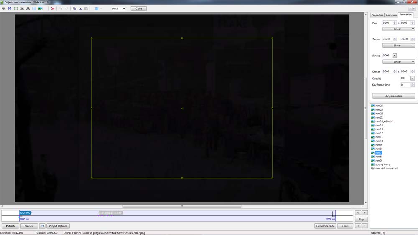Open the Opacity value dropdown
The width and height of the screenshot is (418, 235).
(x=413, y=78)
